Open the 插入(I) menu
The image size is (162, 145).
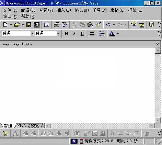64,10
